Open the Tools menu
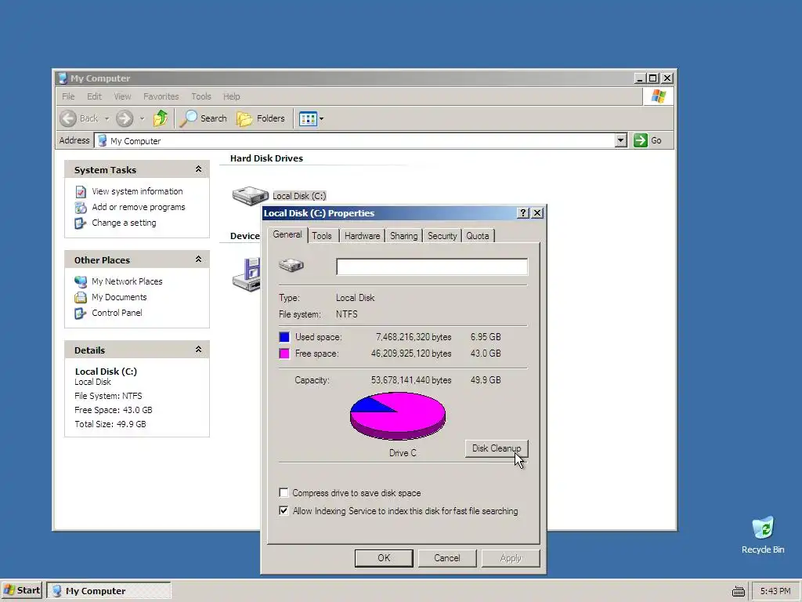802x602 pixels. [201, 96]
